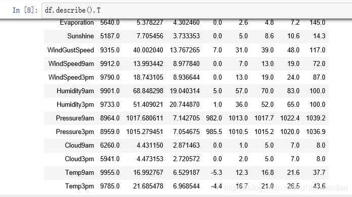Click Pressure3pm max value 1036.9
This screenshot has height=197, width=352.
316,132
